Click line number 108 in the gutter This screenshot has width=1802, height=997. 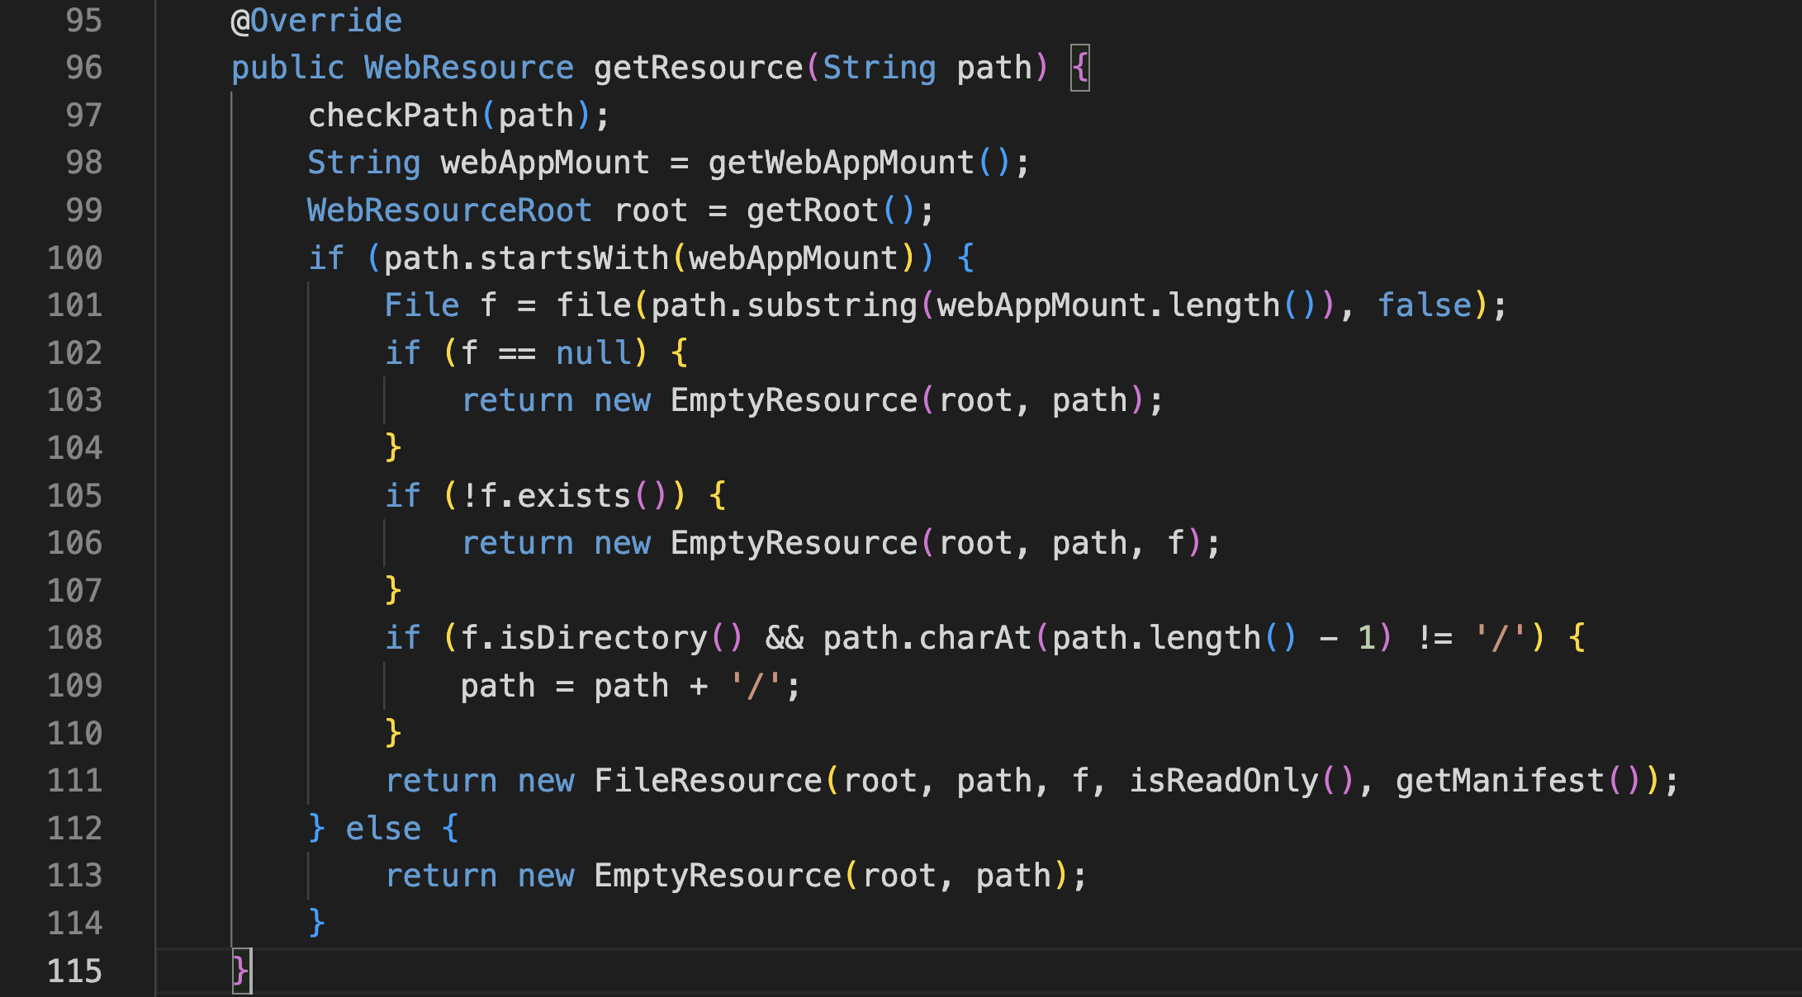point(74,638)
